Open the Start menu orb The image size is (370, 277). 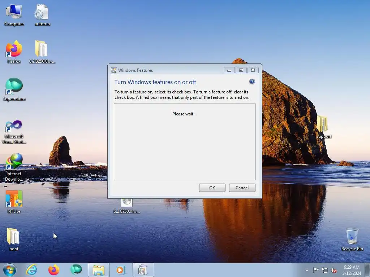[10, 270]
